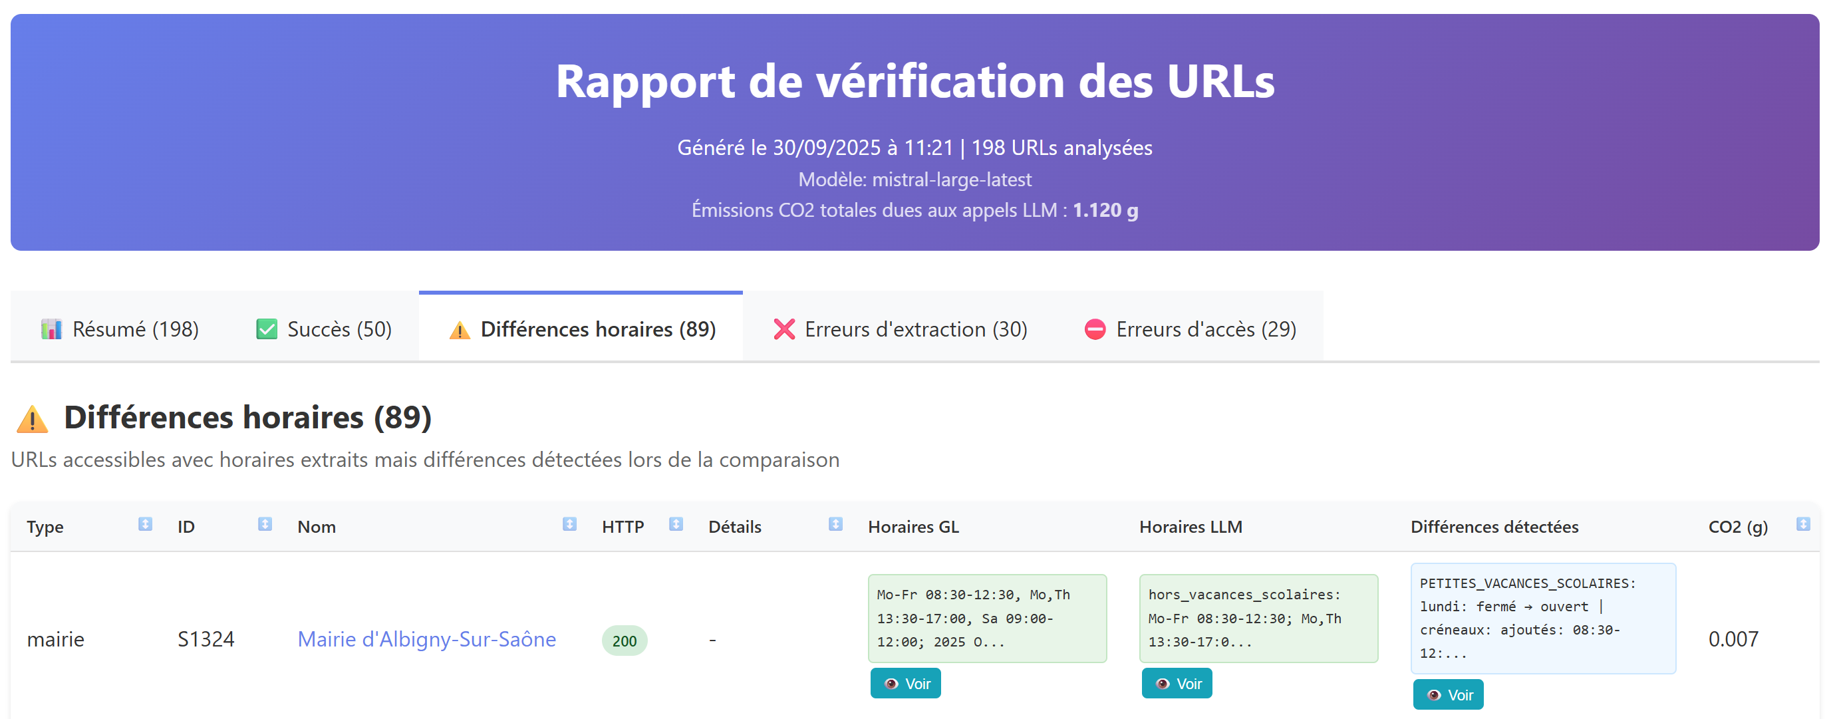Click the Horaires GL green text box
The height and width of the screenshot is (719, 1833).
tap(986, 618)
